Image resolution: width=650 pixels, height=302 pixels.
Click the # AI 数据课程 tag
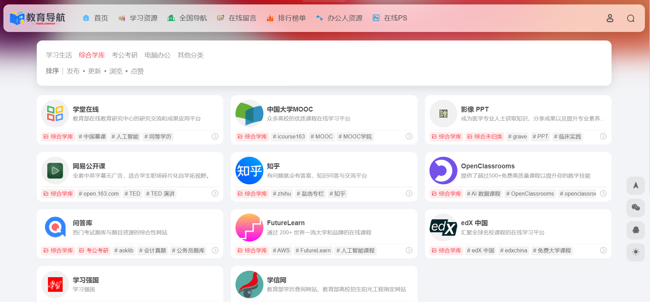click(484, 194)
